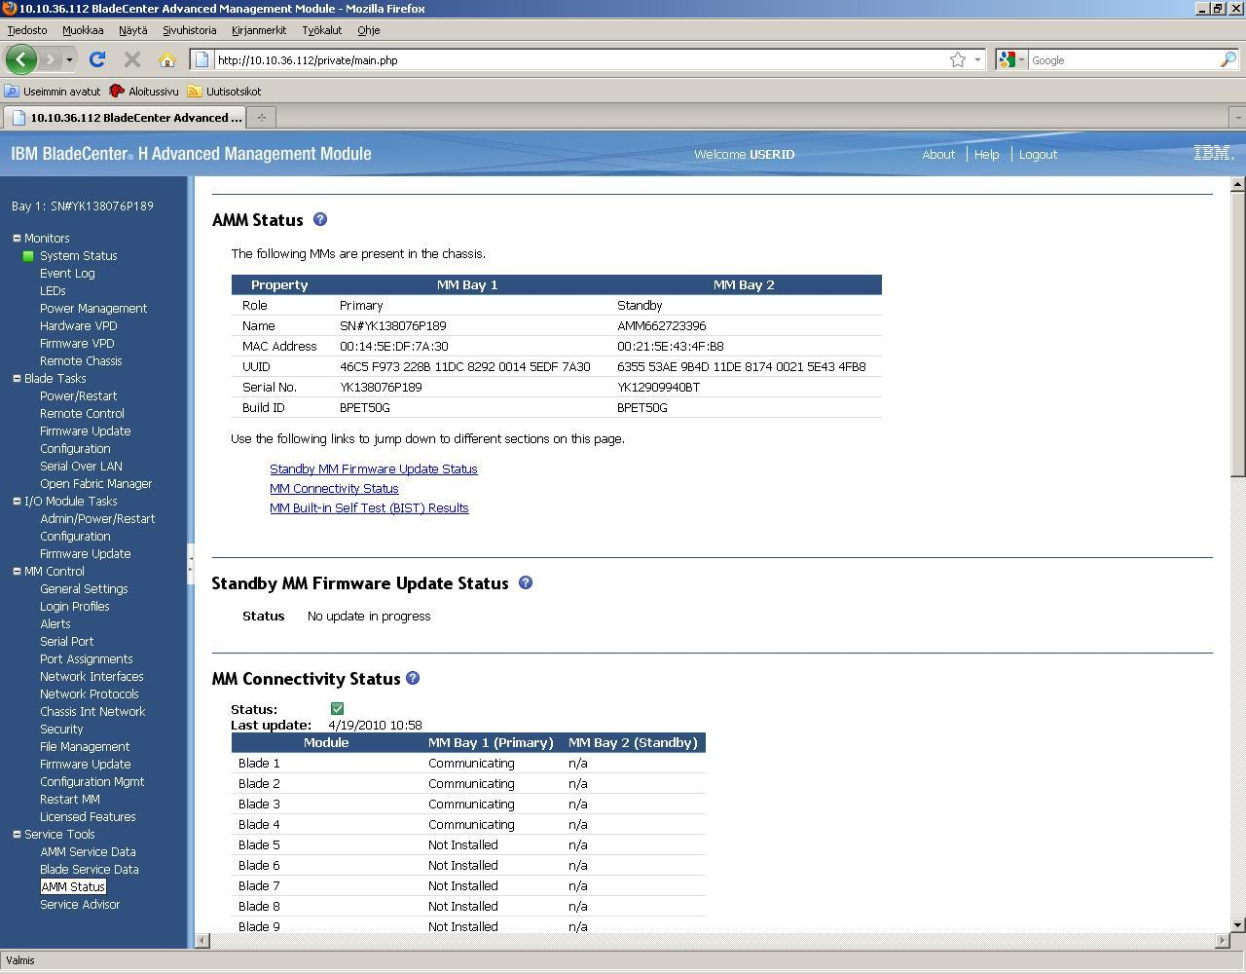The image size is (1246, 974).
Task: Open the Aloitussivu bookmark
Action: pos(144,91)
